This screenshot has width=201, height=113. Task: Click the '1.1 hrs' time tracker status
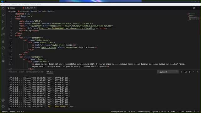pyautogui.click(x=181, y=112)
